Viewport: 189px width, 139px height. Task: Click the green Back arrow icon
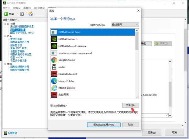click(6, 14)
